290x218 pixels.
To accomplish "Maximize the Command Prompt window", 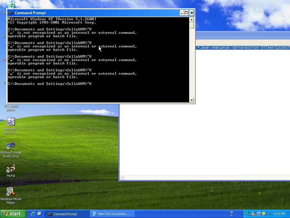I will tap(186, 13).
